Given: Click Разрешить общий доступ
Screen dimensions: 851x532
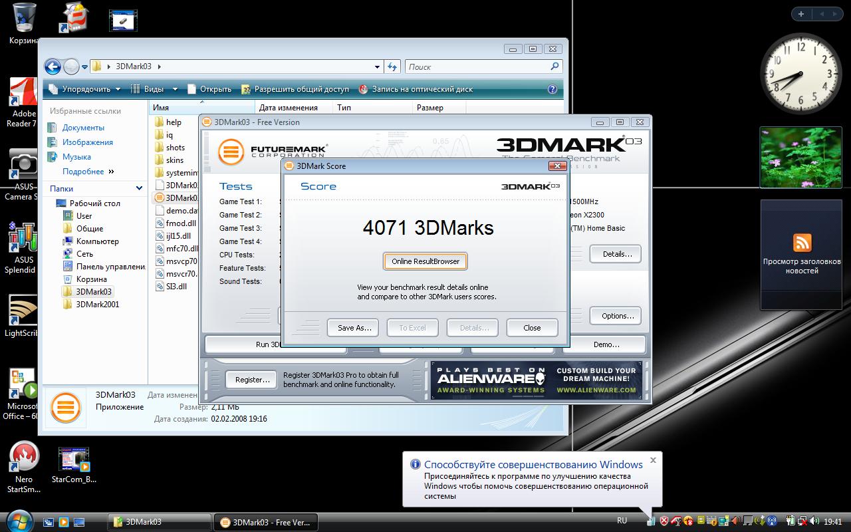Looking at the screenshot, I should point(295,89).
